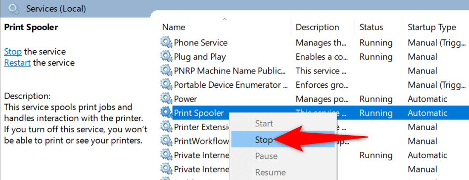Click the Stop the service link
The height and width of the screenshot is (180, 469).
click(13, 52)
